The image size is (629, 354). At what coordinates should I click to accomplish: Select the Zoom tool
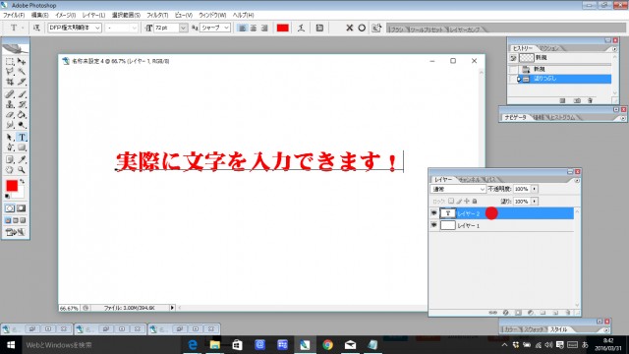click(22, 170)
